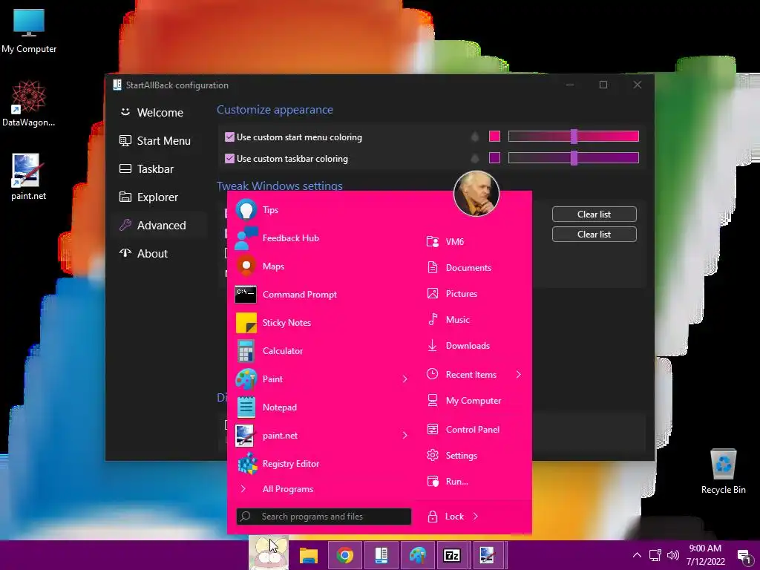Image resolution: width=760 pixels, height=570 pixels.
Task: Click the network tray icon
Action: point(655,555)
